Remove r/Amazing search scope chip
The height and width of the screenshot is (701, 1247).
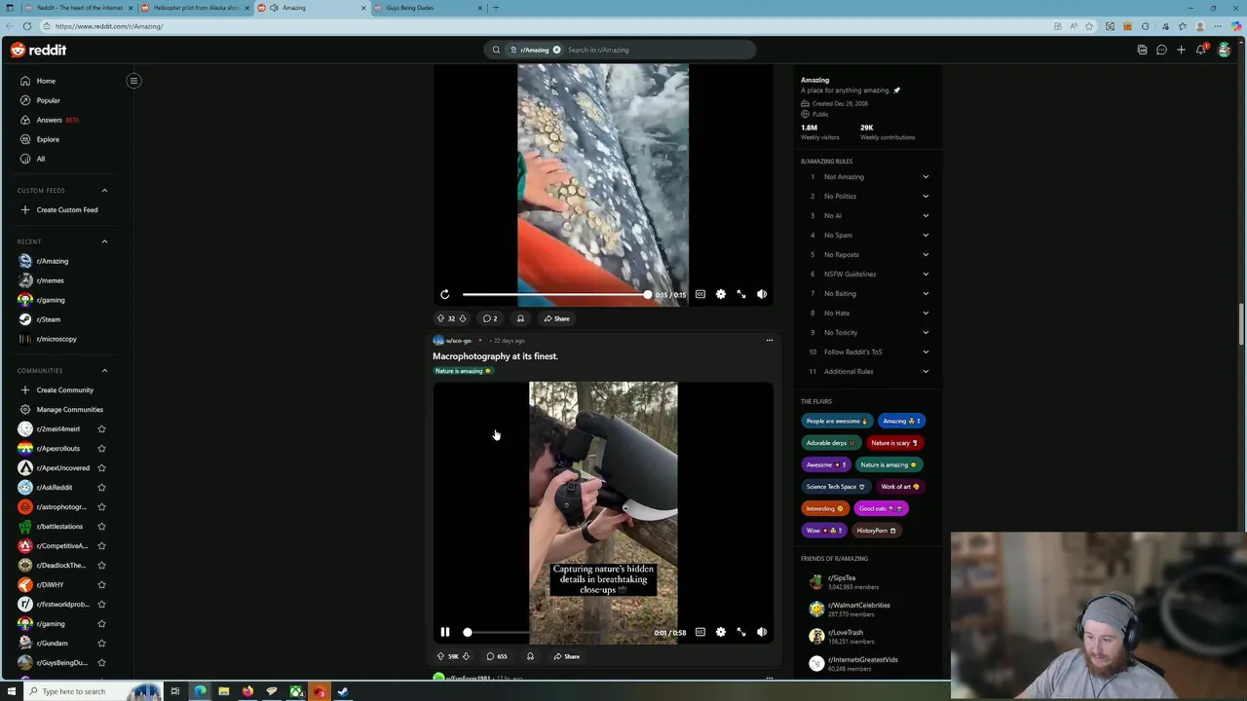(x=557, y=50)
